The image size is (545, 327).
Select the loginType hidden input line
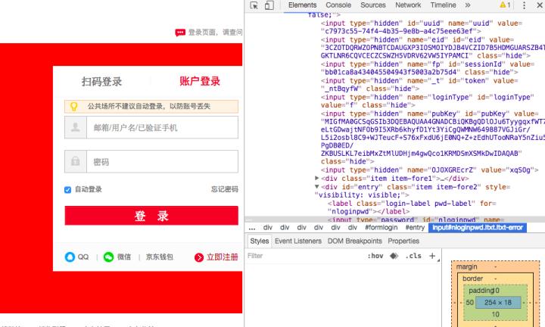[x=427, y=101]
